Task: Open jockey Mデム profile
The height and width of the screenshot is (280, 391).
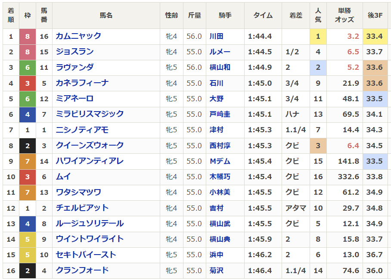Action: coord(220,161)
